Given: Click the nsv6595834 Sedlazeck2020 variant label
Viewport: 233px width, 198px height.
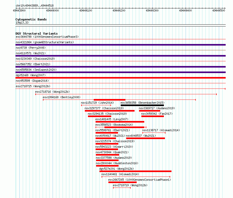Looking at the screenshot, I should point(36,70).
